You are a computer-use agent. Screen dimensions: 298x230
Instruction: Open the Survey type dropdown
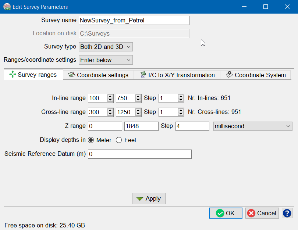click(x=106, y=47)
